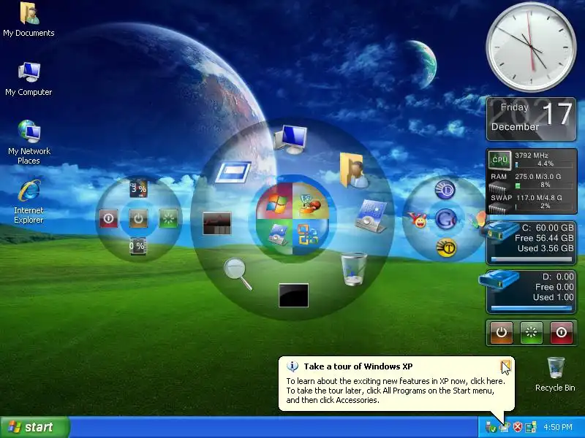
Task: Click the network monitor tray icon beside the clock
Action: (x=531, y=427)
